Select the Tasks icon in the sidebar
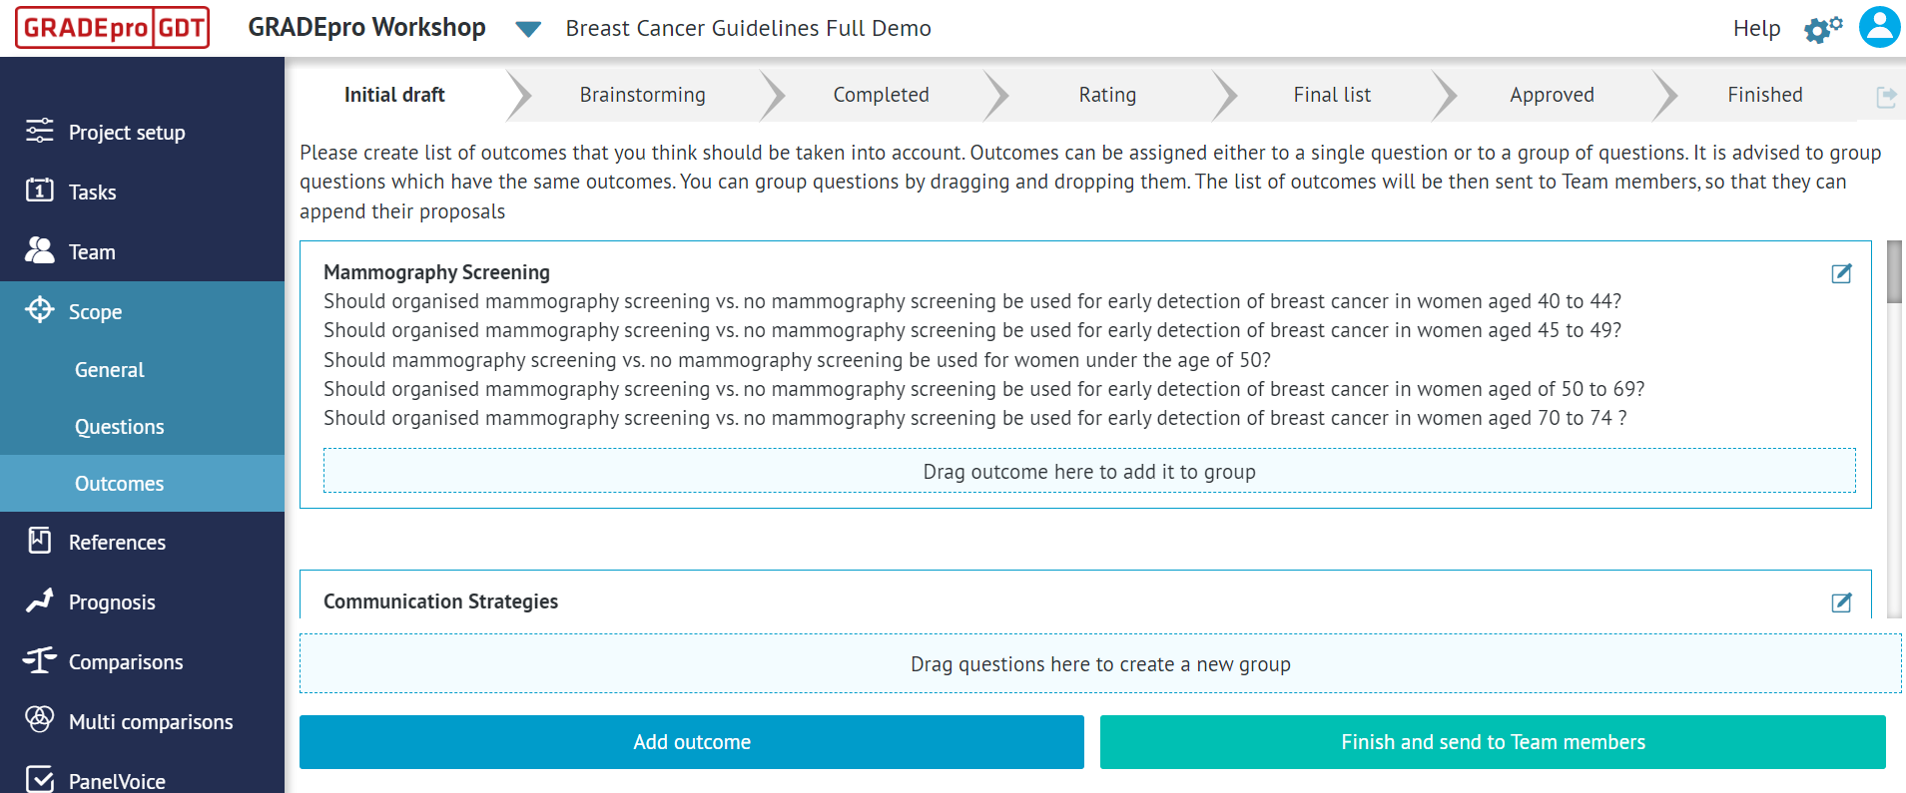 92,192
